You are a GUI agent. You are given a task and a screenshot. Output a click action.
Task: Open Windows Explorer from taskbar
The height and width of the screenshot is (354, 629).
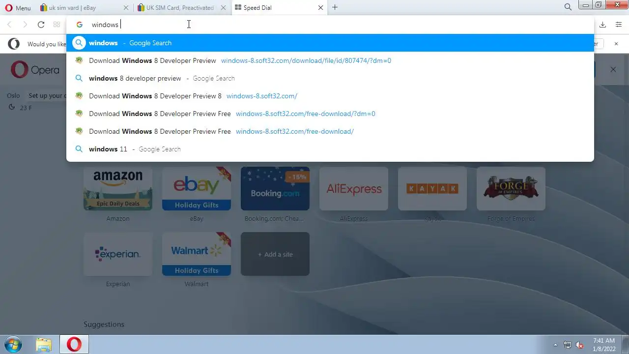44,344
